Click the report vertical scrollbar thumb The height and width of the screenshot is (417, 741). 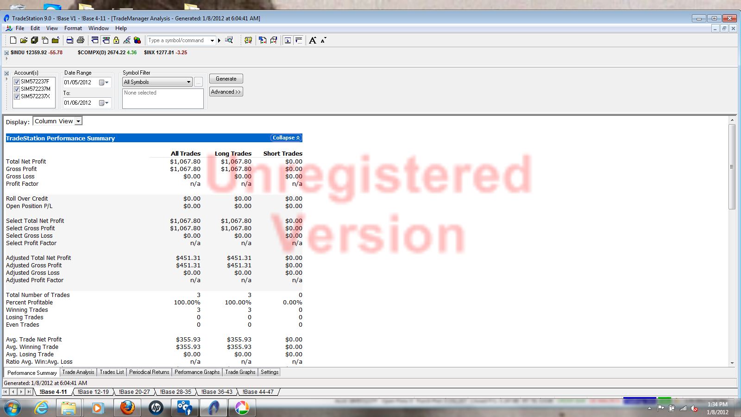(732, 167)
